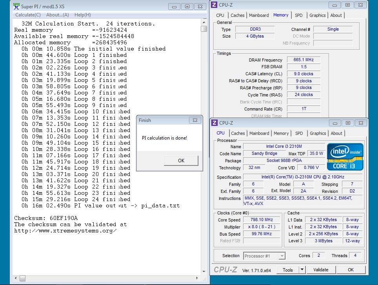This screenshot has height=285, width=378.
Task: Open Mainboard tab in lower CPU-Z window
Action: (259, 133)
